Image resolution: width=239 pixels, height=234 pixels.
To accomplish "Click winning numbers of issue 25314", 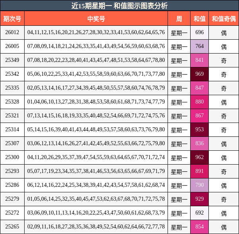I will pyautogui.click(x=96, y=129).
